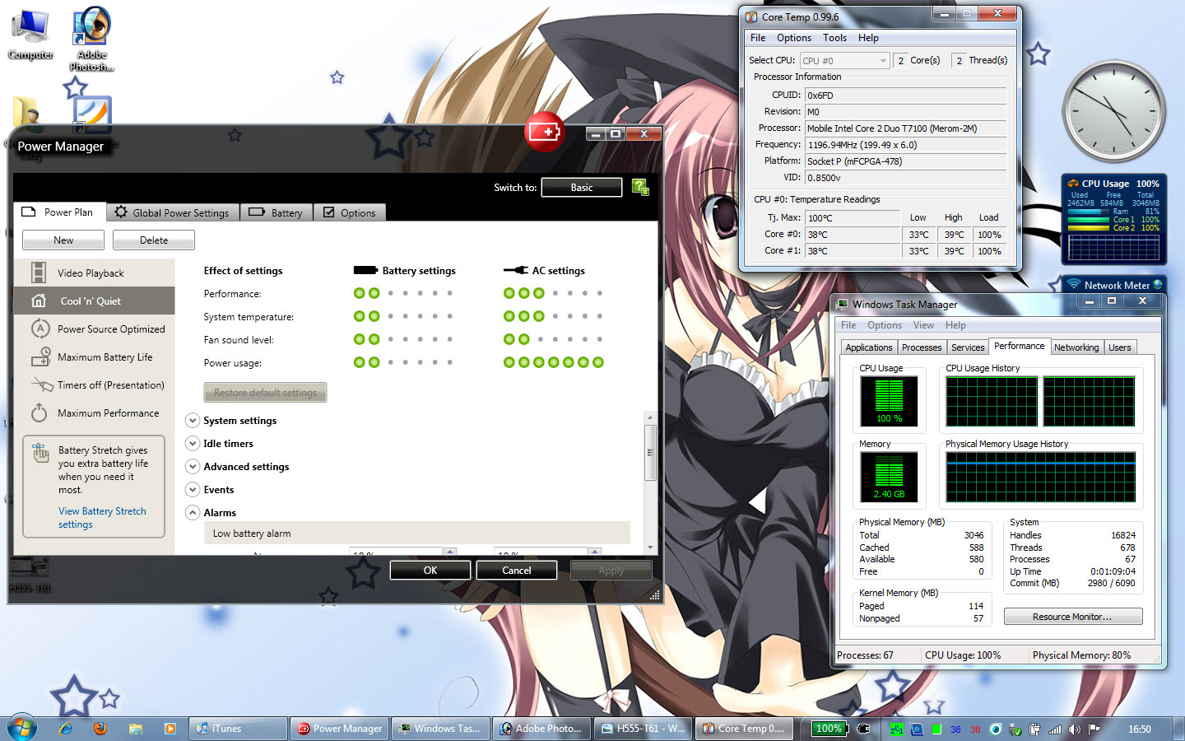
Task: Click Delete power plan button
Action: point(154,240)
